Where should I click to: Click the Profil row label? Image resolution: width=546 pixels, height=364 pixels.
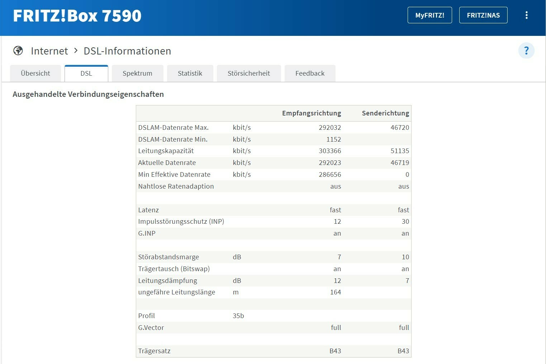[x=147, y=316]
